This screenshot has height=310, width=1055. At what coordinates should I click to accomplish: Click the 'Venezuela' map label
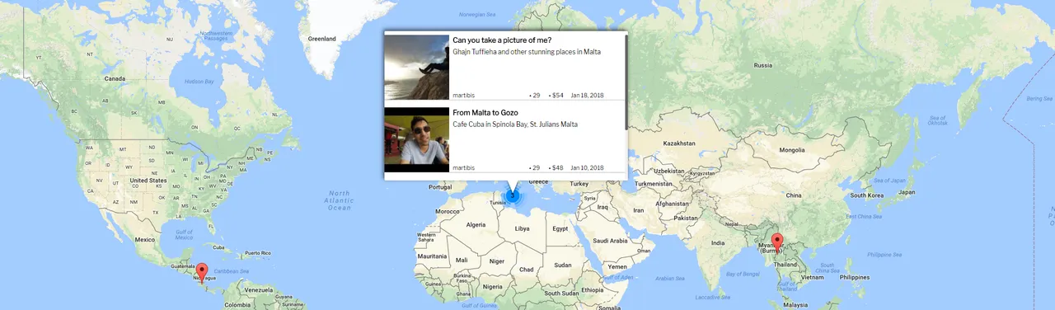coord(258,289)
